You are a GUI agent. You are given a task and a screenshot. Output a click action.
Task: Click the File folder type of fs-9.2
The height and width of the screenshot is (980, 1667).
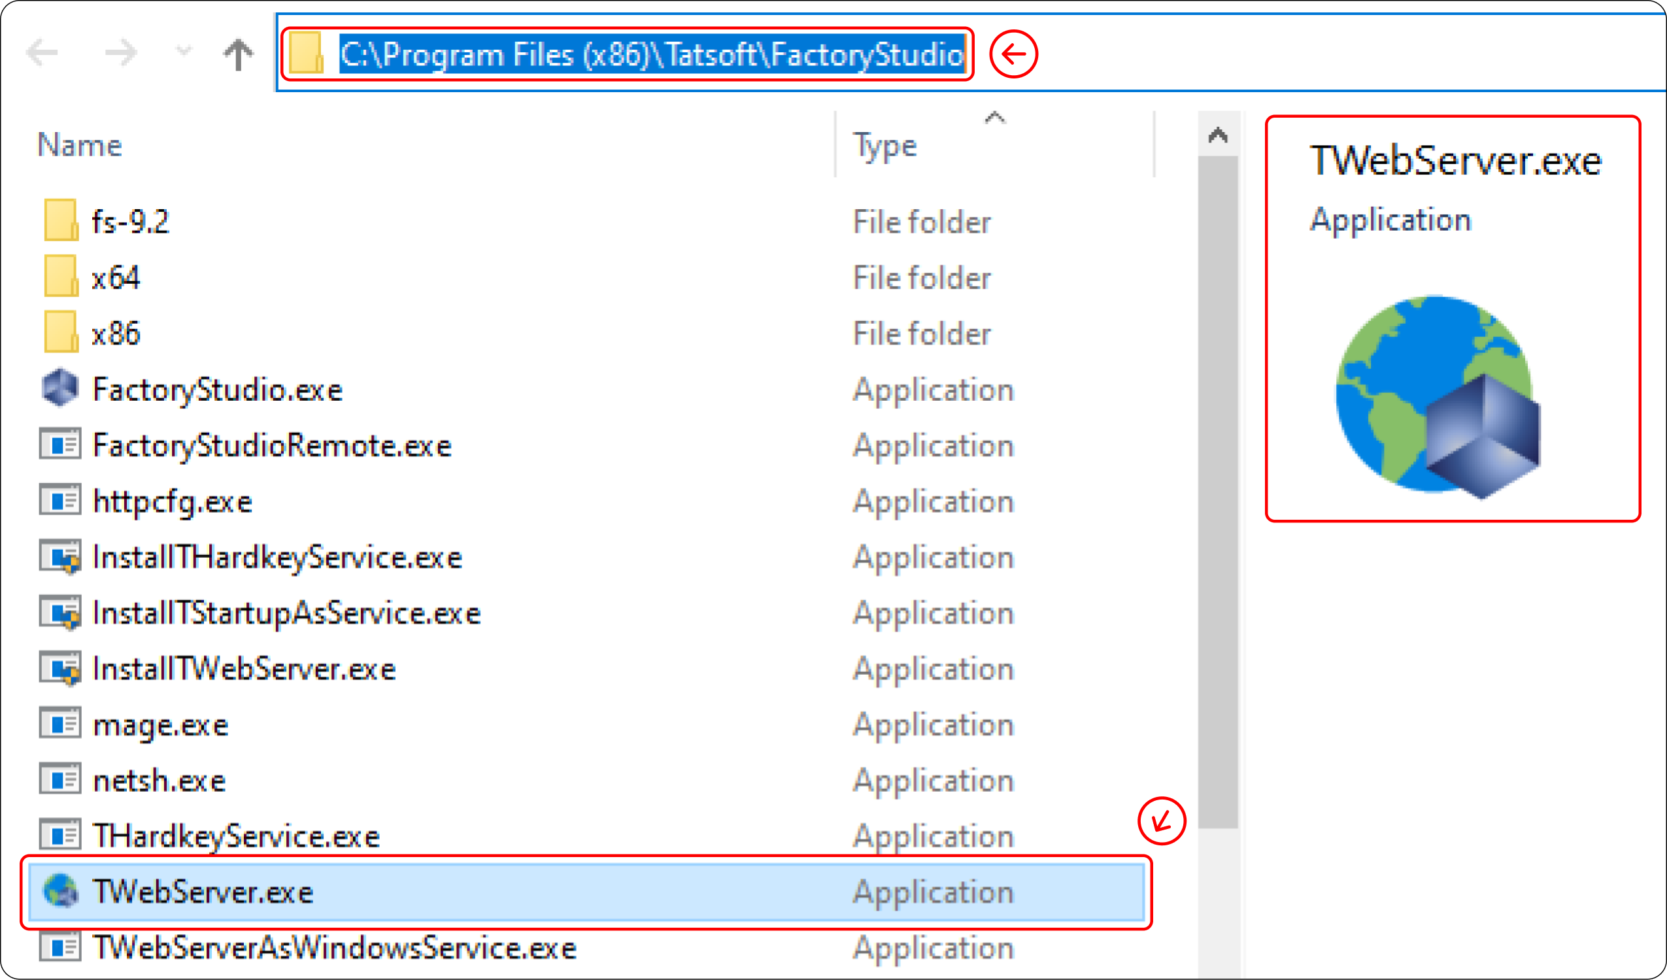[922, 222]
